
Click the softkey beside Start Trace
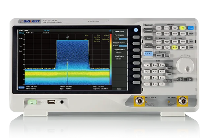point(136,57)
